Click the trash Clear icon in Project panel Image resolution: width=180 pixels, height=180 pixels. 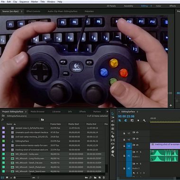104,178
